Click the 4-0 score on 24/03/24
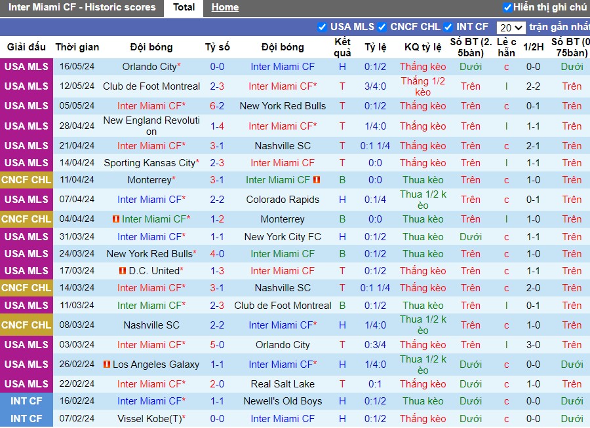The height and width of the screenshot is (428, 590). pyautogui.click(x=217, y=254)
